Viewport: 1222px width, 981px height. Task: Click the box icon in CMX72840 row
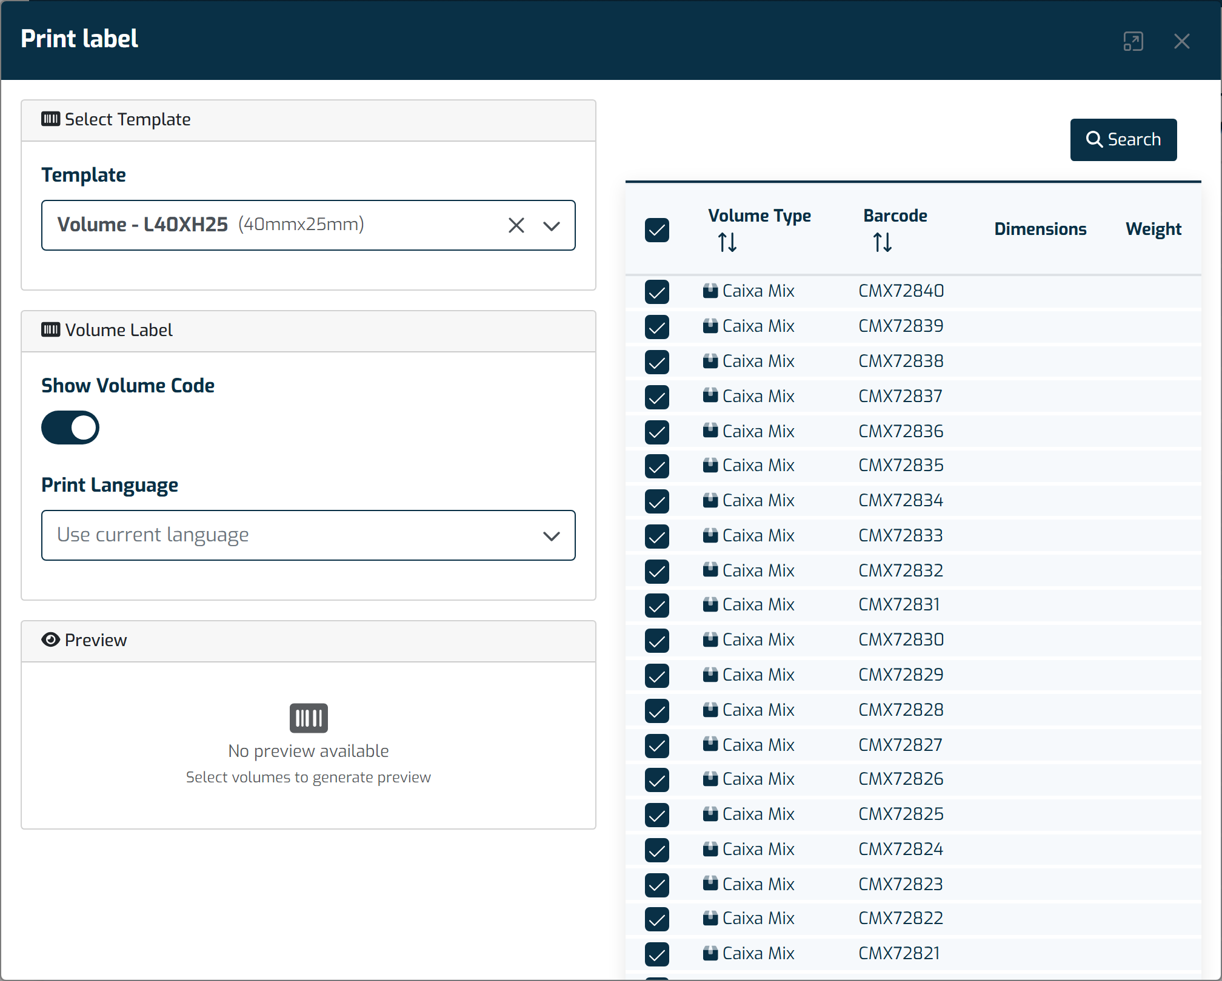710,291
